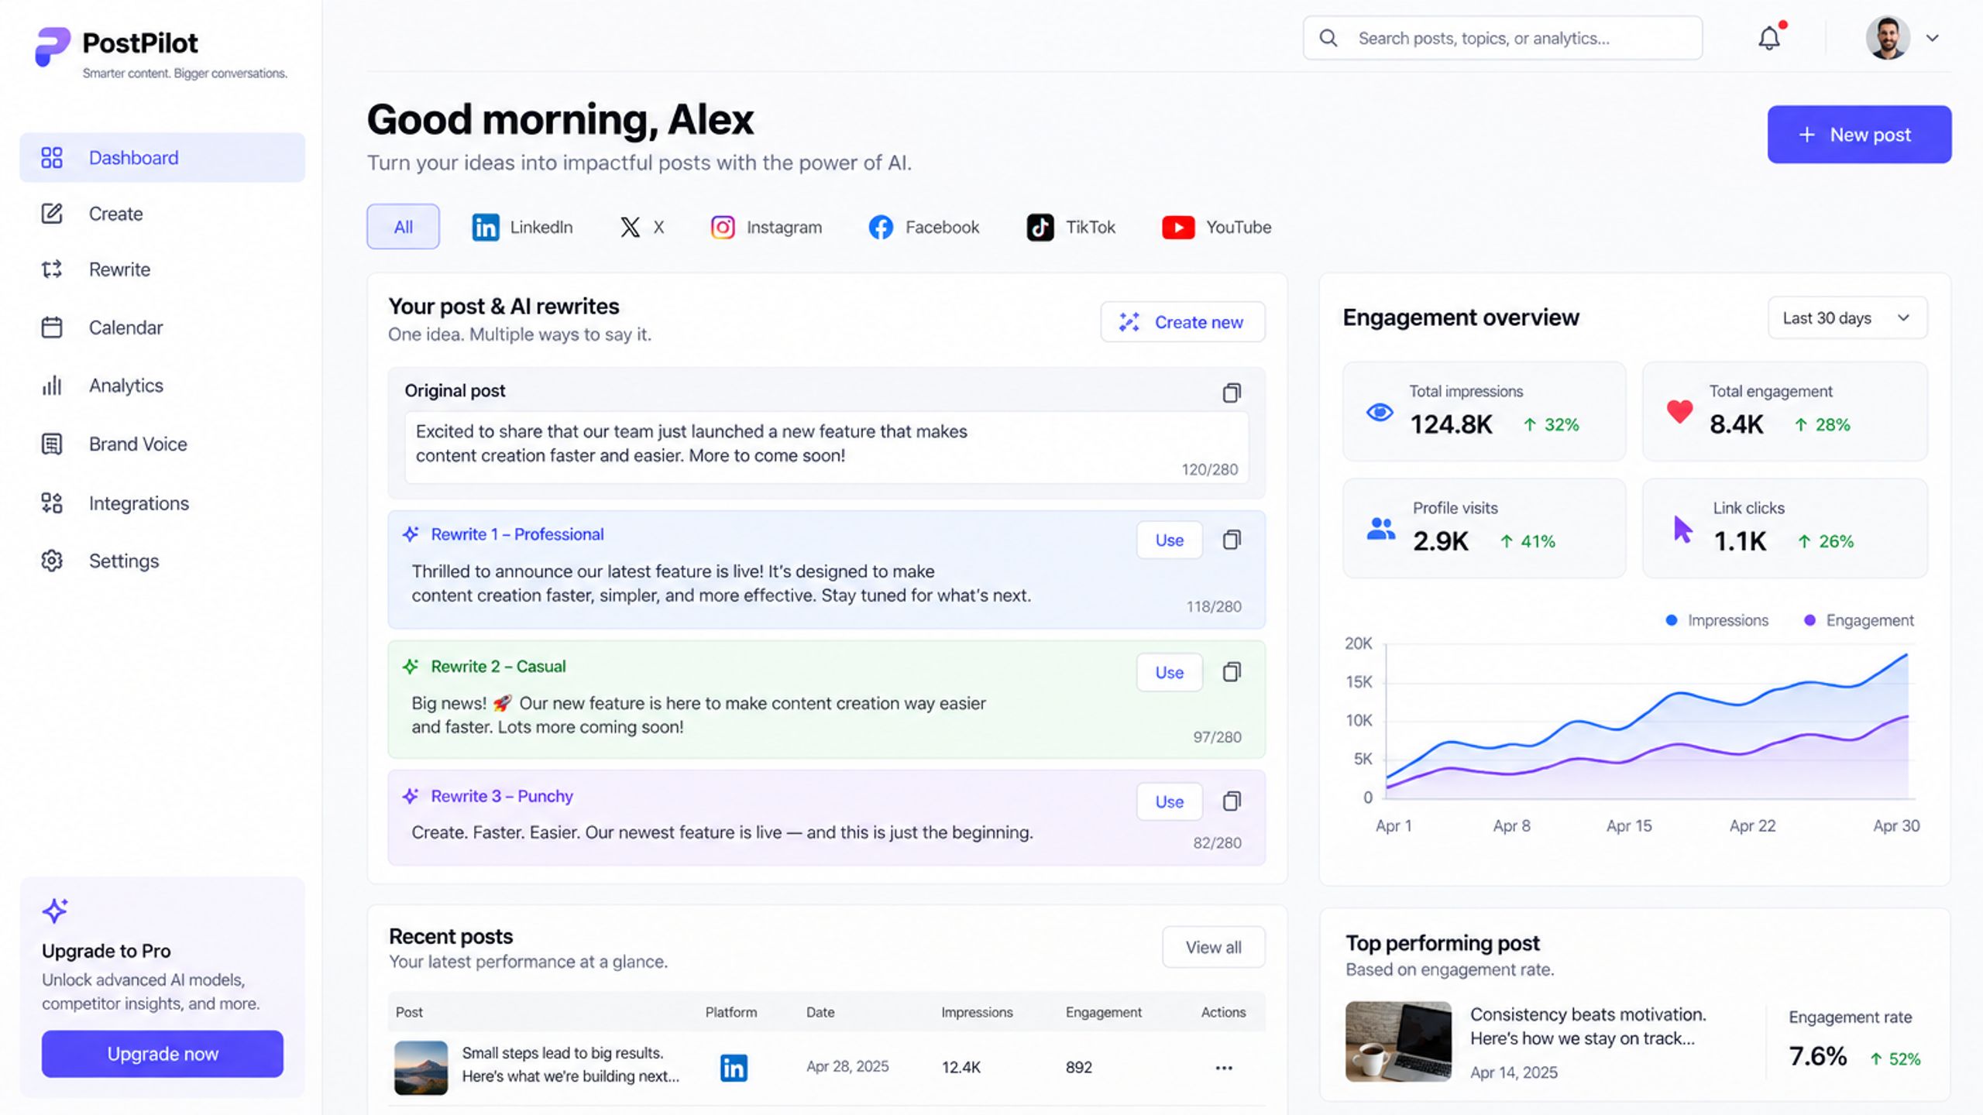Click the New post button
This screenshot has width=1983, height=1115.
(x=1859, y=135)
